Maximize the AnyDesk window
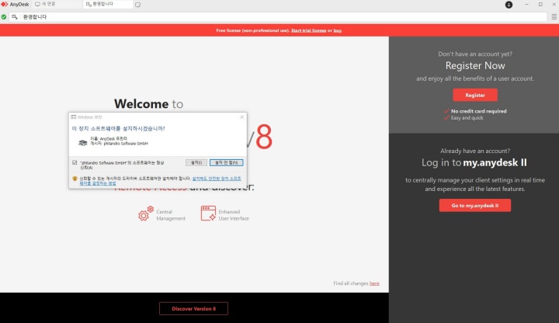The width and height of the screenshot is (559, 323). (540, 5)
